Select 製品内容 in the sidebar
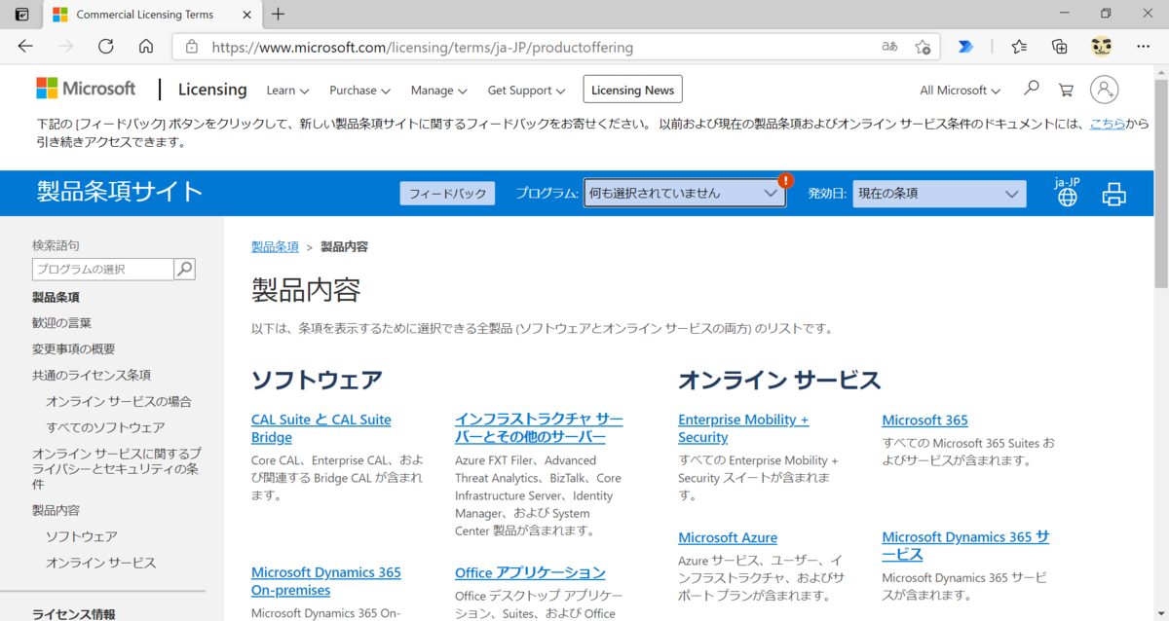The width and height of the screenshot is (1169, 621). pyautogui.click(x=56, y=510)
